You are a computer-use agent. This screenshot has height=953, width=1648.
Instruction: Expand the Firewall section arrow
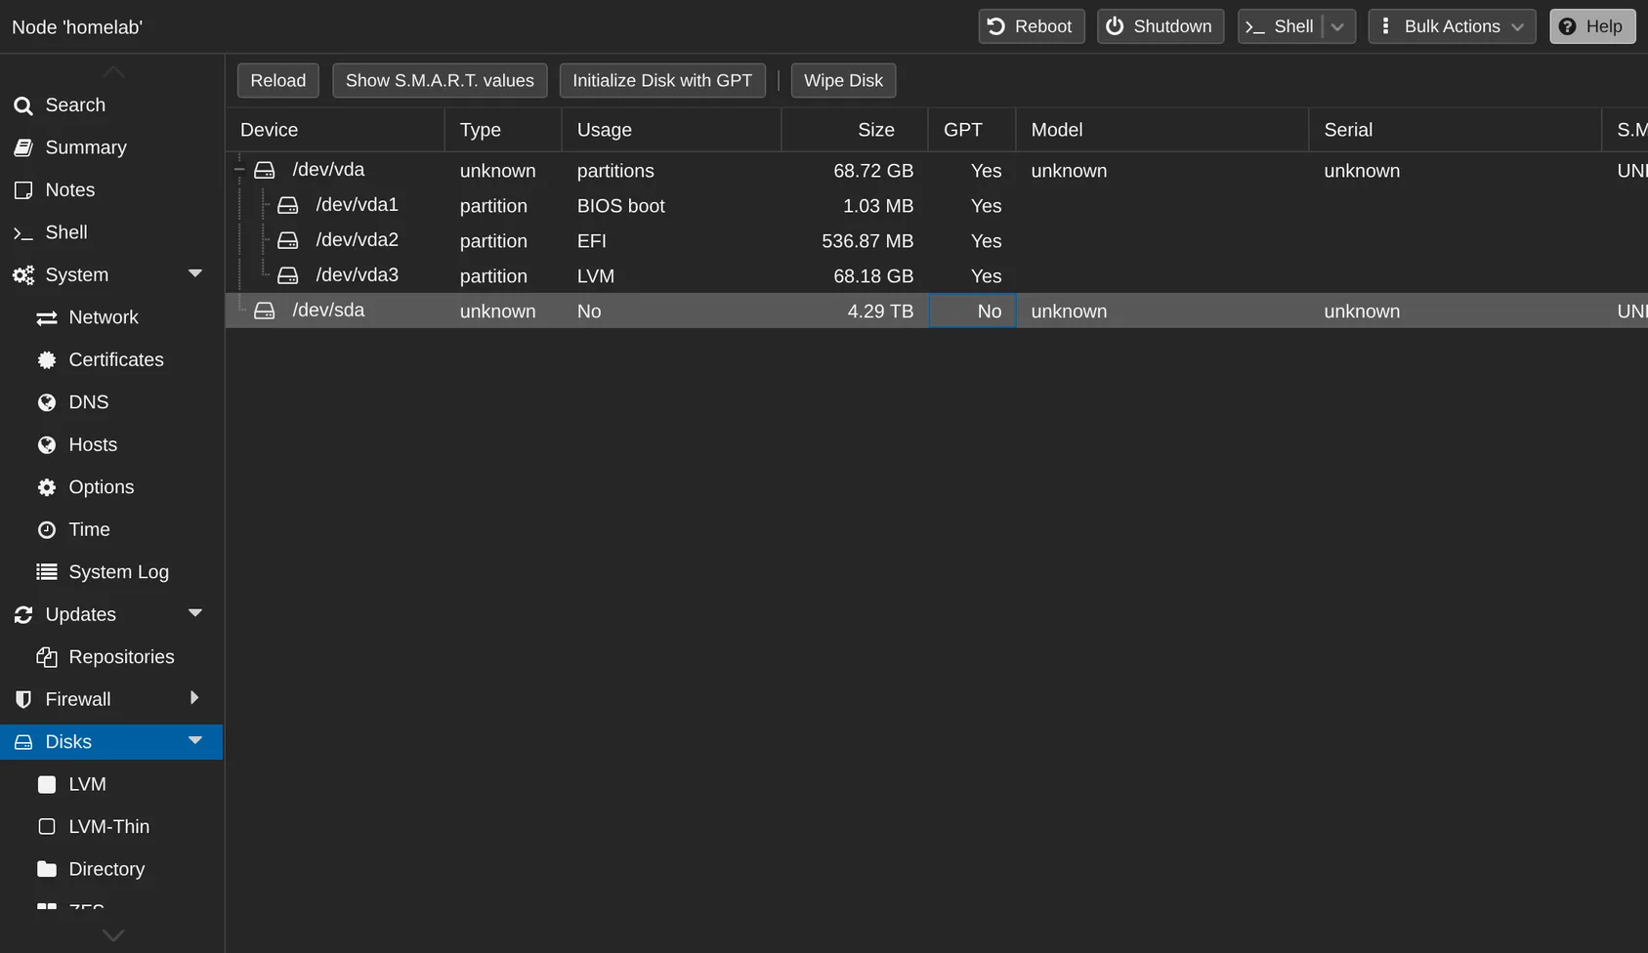(x=194, y=698)
